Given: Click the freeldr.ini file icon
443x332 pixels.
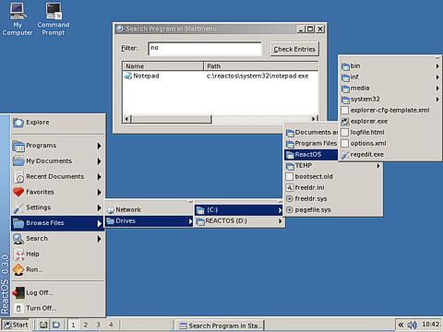Looking at the screenshot, I should (290, 188).
